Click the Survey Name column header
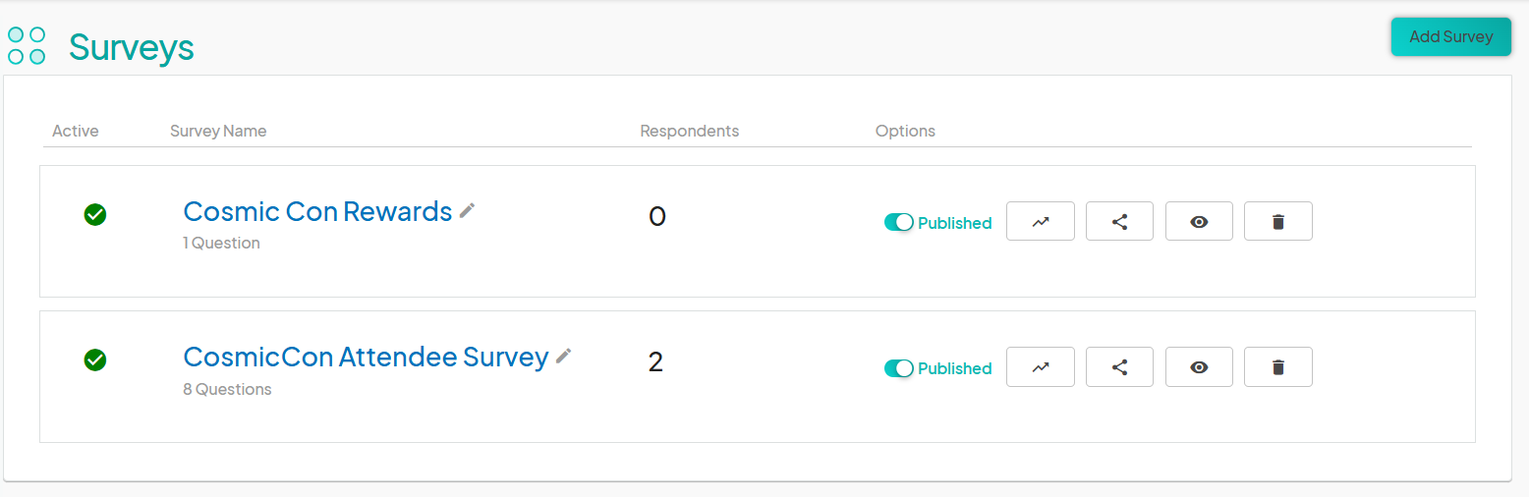Viewport: 1529px width, 497px height. click(218, 131)
